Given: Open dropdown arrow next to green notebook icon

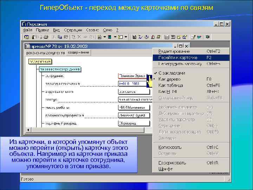Looking at the screenshot, I should pyautogui.click(x=115, y=37).
